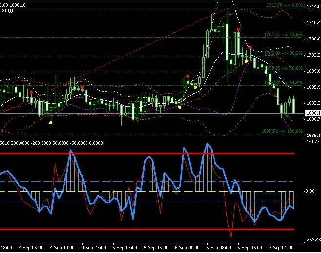Select the 1707.11 --> 23.6% Fibonacci label
The width and height of the screenshot is (321, 253).
point(283,35)
